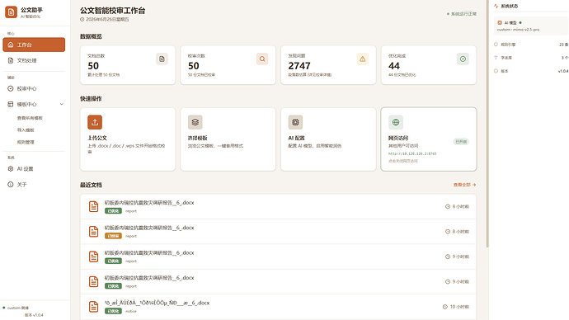Viewport: 569px width, 320px height.
Task: Click 版本 v1.0.4 at sidebar bottom
Action: (34, 315)
